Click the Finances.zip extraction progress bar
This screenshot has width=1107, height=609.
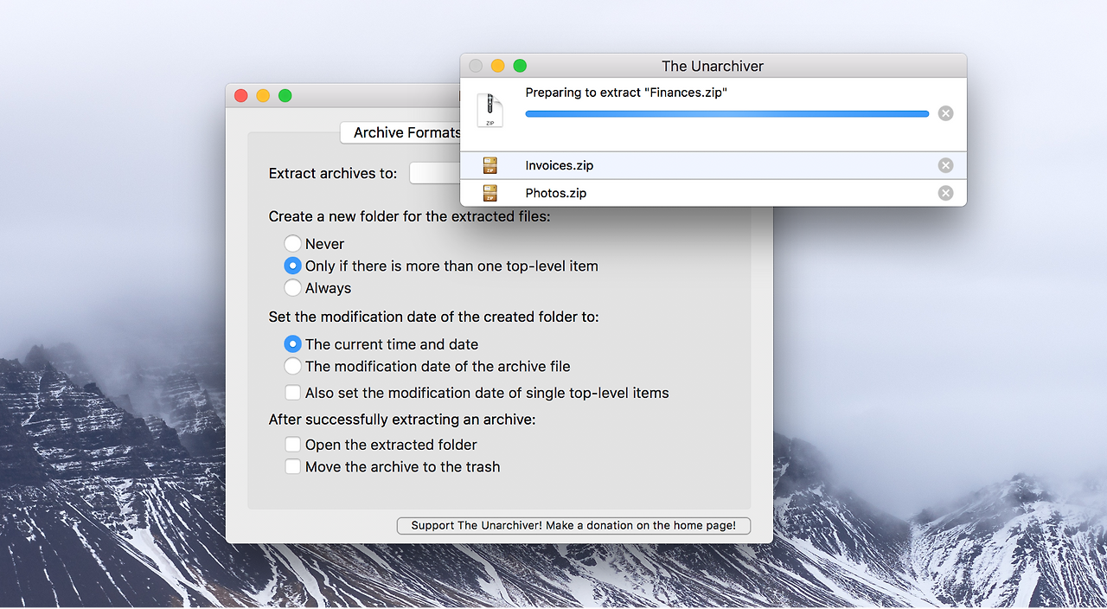pyautogui.click(x=726, y=113)
